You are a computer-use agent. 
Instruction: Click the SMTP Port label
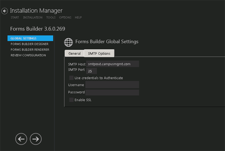tap(76, 70)
